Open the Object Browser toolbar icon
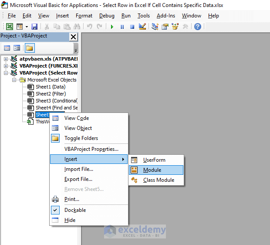This screenshot has height=245, width=270. tap(175, 27)
